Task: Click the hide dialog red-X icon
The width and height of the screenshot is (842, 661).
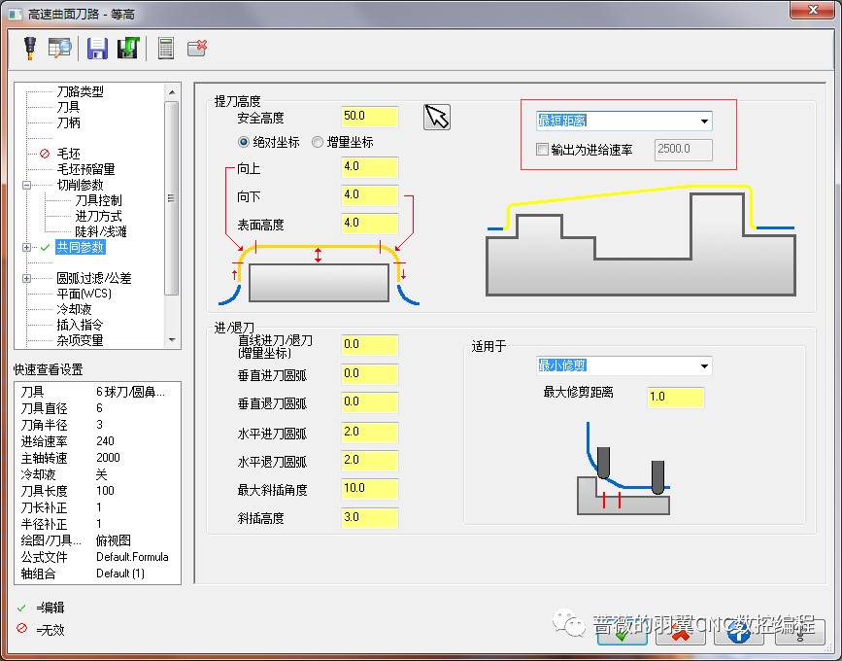Action: tap(197, 49)
